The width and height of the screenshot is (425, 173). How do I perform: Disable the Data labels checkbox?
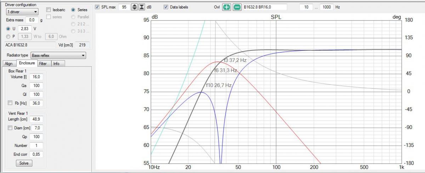166,7
